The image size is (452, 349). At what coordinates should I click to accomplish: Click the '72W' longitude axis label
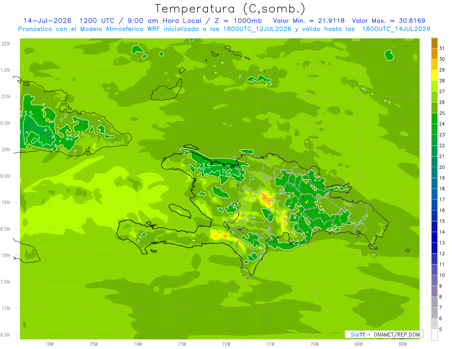pos(226,344)
